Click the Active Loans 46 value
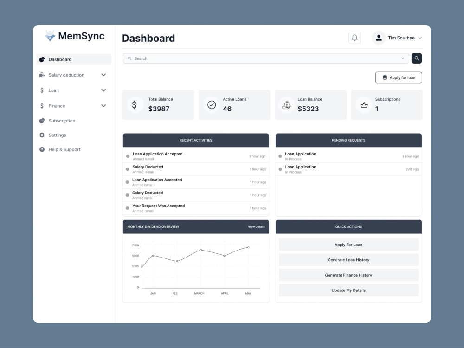The width and height of the screenshot is (464, 348). click(x=227, y=109)
